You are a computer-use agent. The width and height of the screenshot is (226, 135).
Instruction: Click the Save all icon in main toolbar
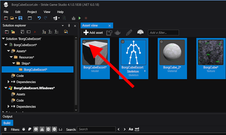point(20,18)
